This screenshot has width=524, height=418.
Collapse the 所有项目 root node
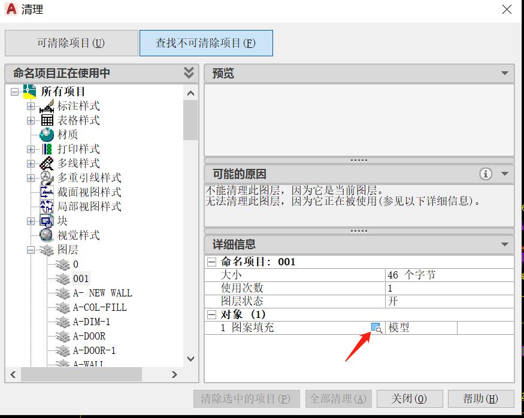point(14,92)
